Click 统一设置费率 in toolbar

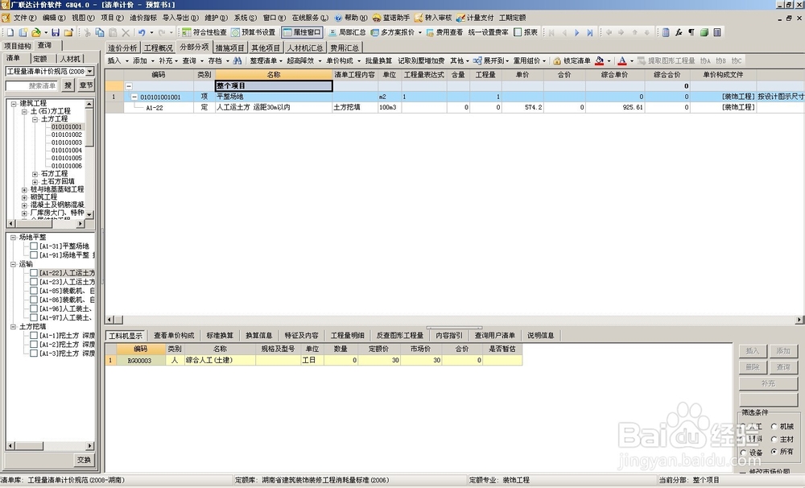click(489, 32)
